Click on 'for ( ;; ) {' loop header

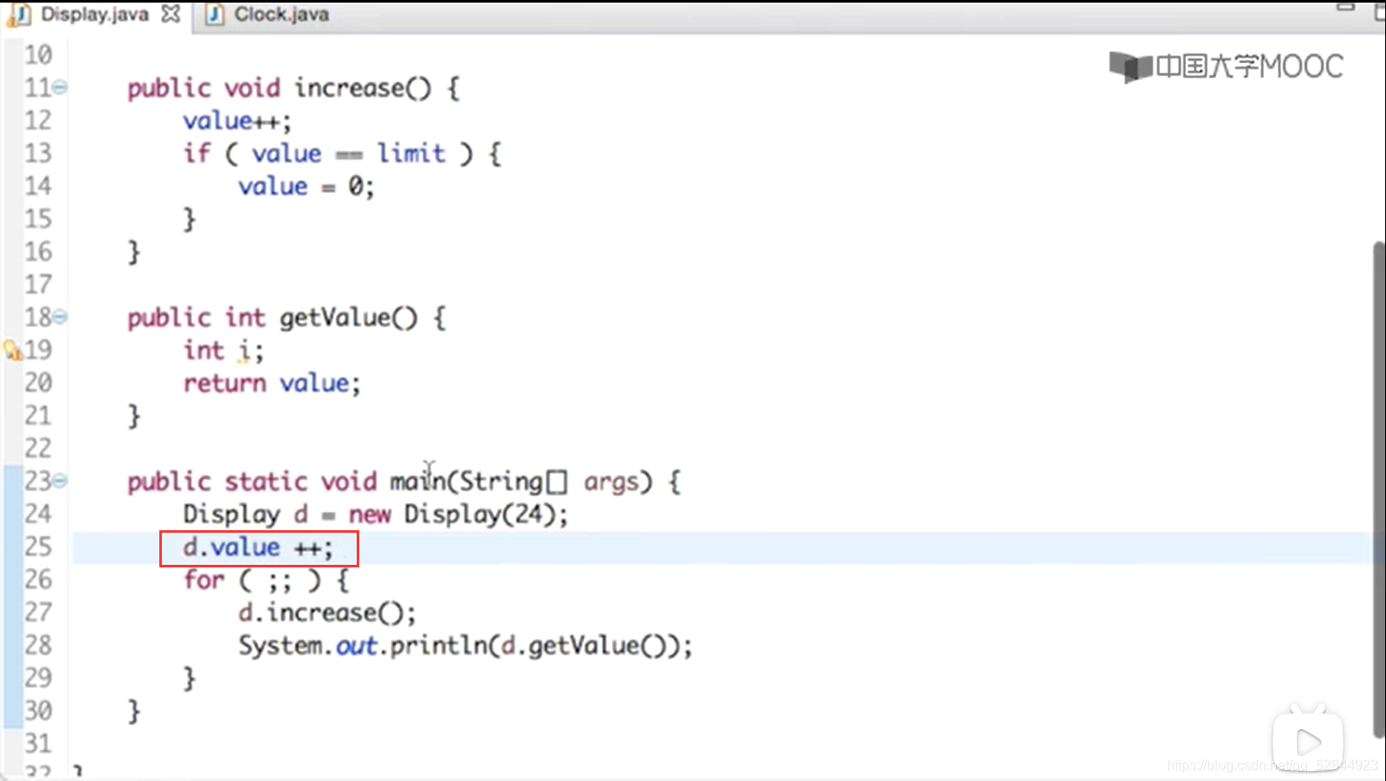coord(267,579)
